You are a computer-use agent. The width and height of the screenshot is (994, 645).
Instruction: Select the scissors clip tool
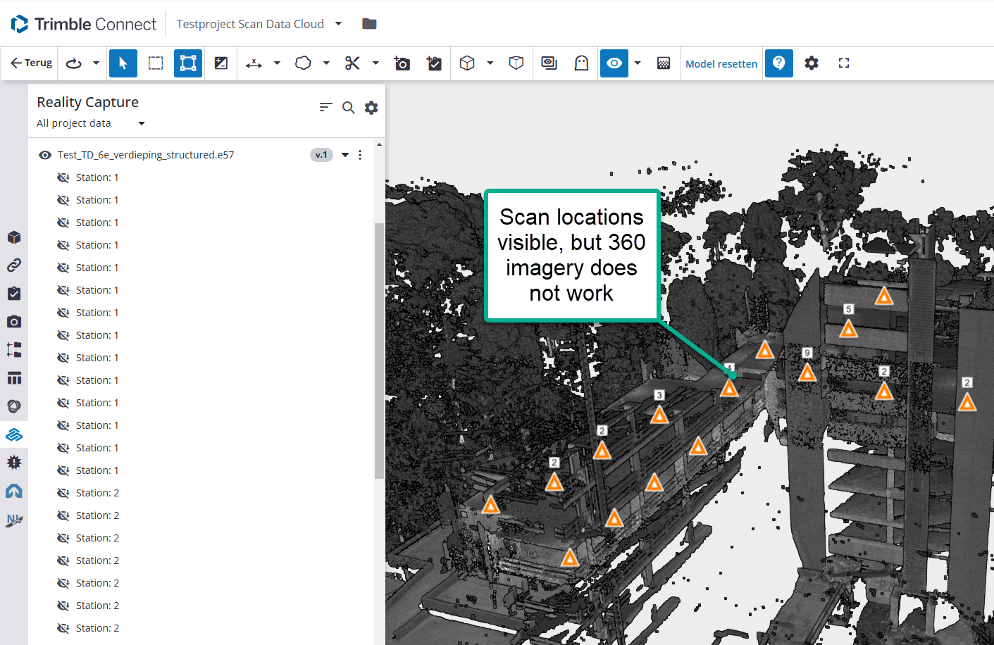click(x=352, y=63)
